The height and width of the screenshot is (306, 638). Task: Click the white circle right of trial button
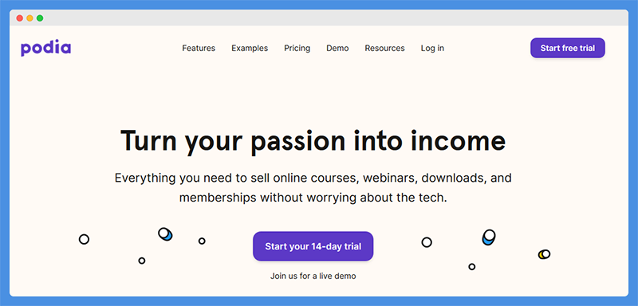[427, 242]
